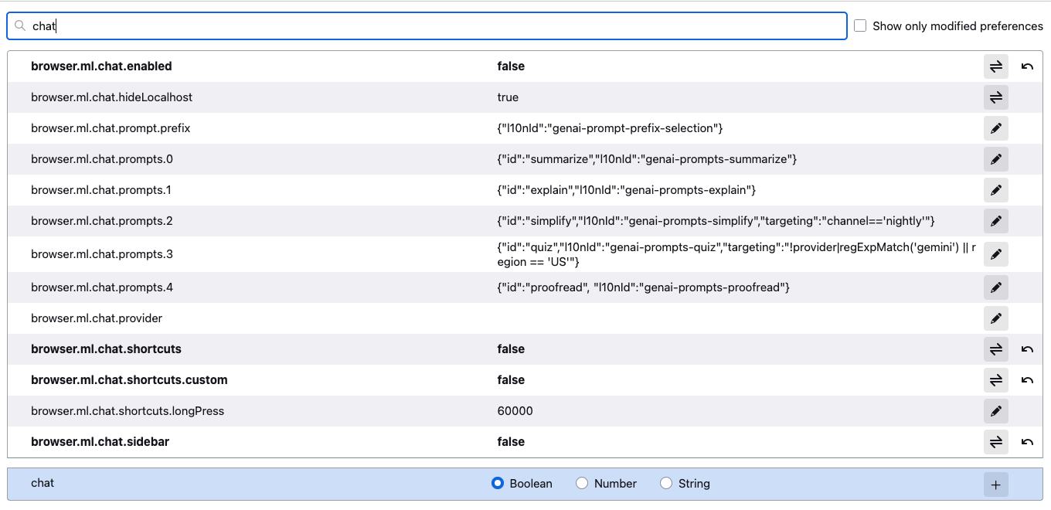
Task: Check Show only modified preferences
Action: tap(860, 26)
